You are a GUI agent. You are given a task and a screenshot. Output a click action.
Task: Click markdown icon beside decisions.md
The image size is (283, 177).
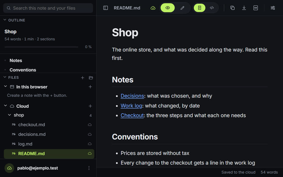(14, 134)
